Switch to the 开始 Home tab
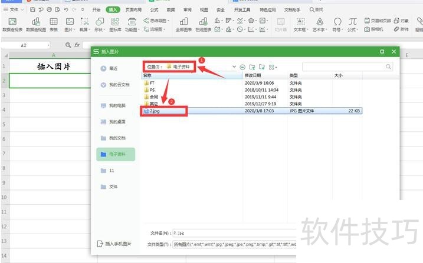Viewport: 423px width, 263px height. pos(96,9)
